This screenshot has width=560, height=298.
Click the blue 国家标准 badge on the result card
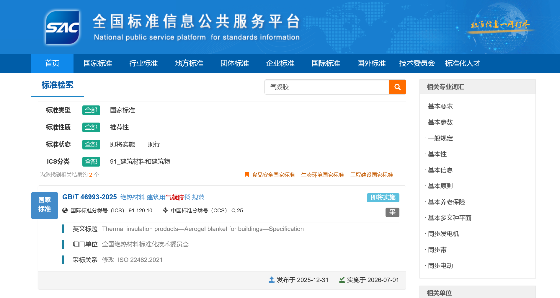coord(44,205)
